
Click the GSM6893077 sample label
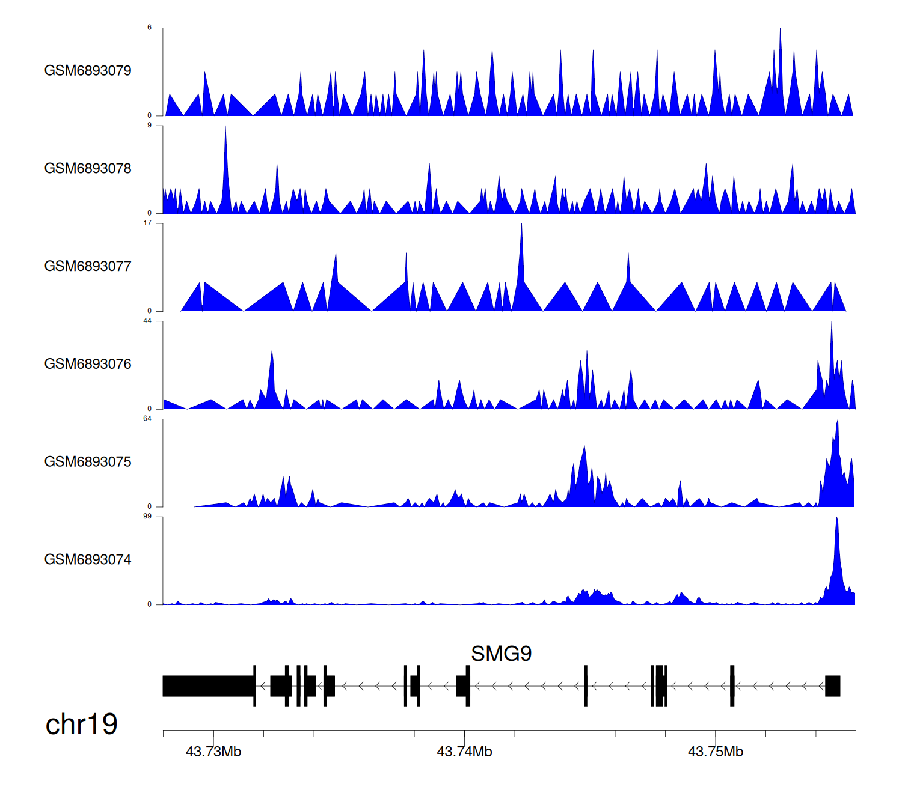tap(88, 266)
